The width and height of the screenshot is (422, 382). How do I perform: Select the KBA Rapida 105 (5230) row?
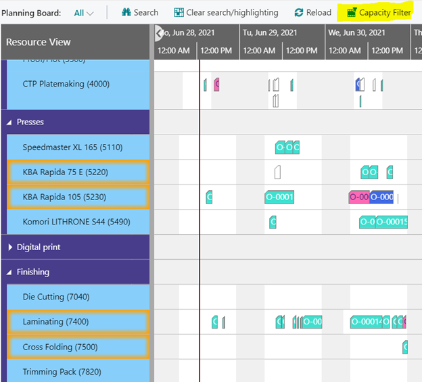pyautogui.click(x=75, y=197)
